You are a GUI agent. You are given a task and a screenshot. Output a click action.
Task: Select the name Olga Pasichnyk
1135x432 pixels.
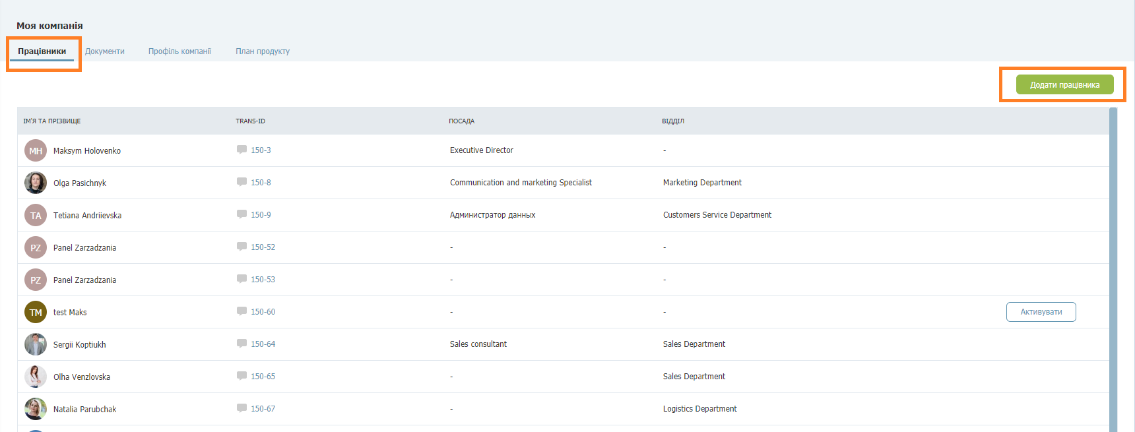pyautogui.click(x=80, y=183)
